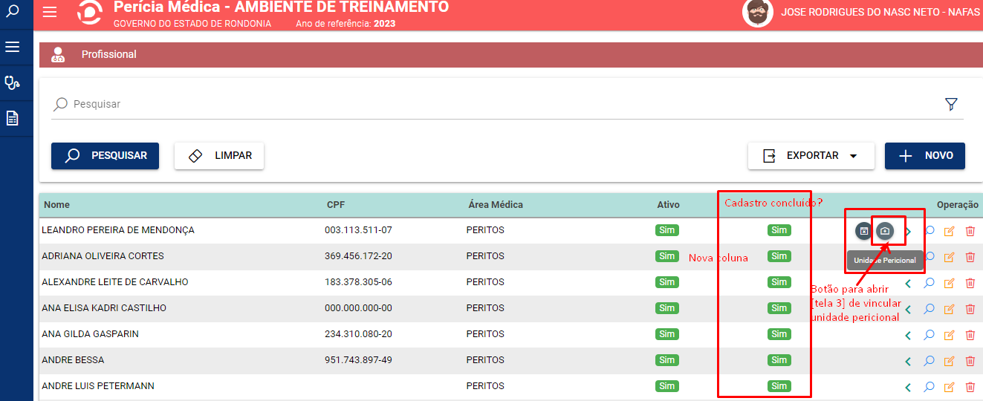
Task: Click the NOVO button
Action: (925, 156)
